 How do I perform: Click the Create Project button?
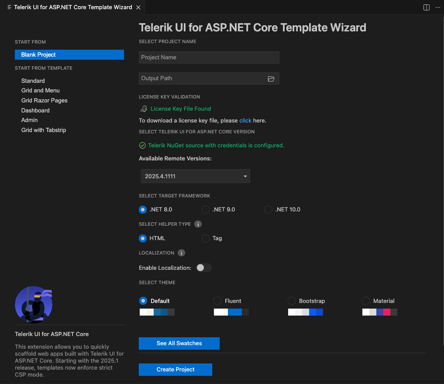[x=175, y=370]
